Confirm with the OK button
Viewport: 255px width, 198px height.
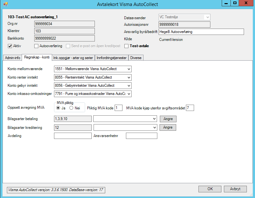(x=210, y=189)
